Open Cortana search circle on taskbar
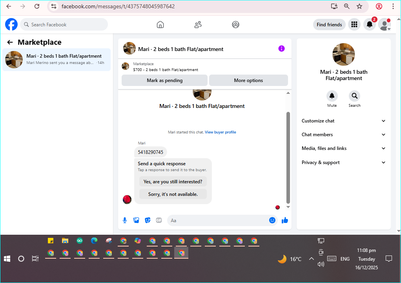 click(21, 259)
